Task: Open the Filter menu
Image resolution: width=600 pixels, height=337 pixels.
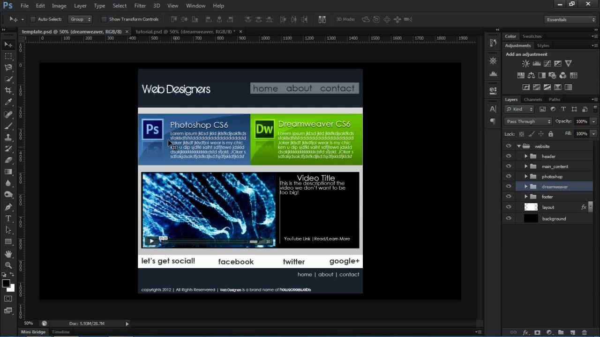Action: point(140,6)
